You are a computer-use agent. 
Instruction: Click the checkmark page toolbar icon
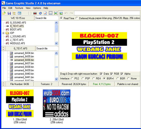[45, 13]
